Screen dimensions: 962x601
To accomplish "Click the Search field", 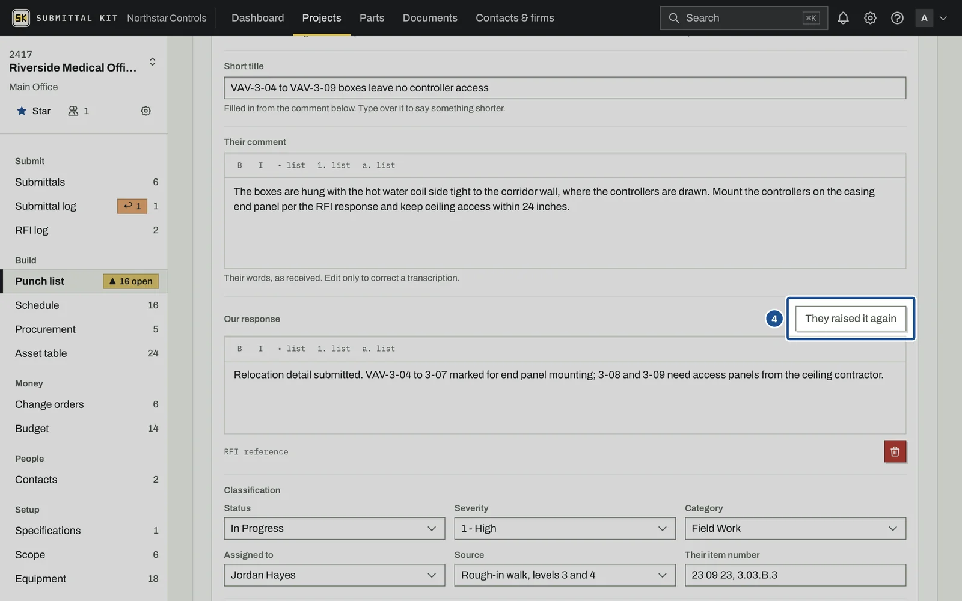I will coord(744,18).
